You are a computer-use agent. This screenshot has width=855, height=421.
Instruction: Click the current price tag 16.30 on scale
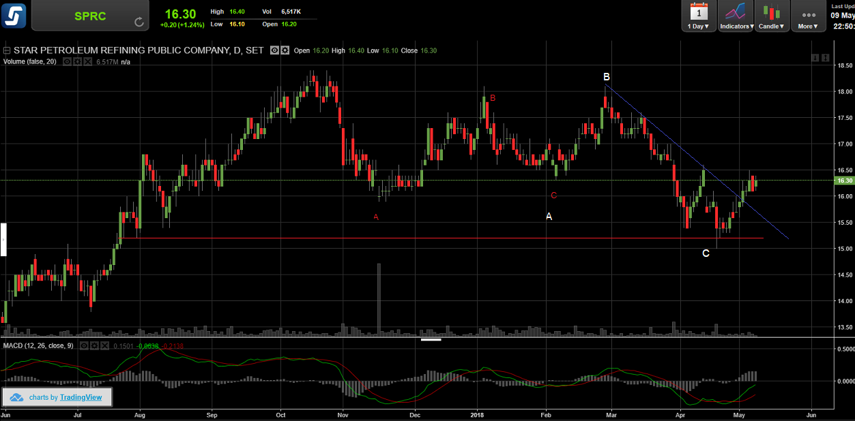click(x=844, y=181)
